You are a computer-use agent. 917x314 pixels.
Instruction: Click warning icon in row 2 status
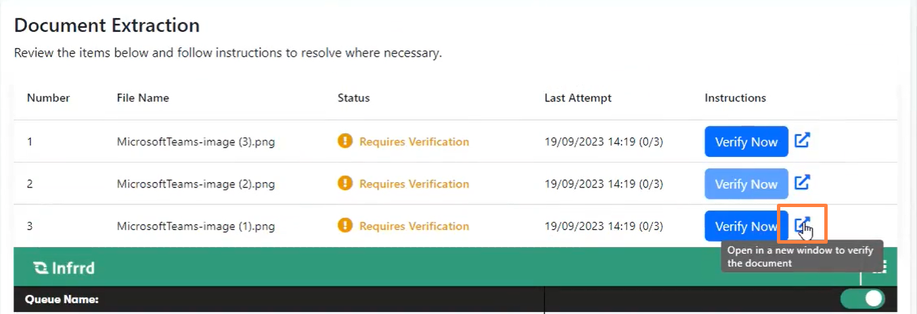(345, 183)
